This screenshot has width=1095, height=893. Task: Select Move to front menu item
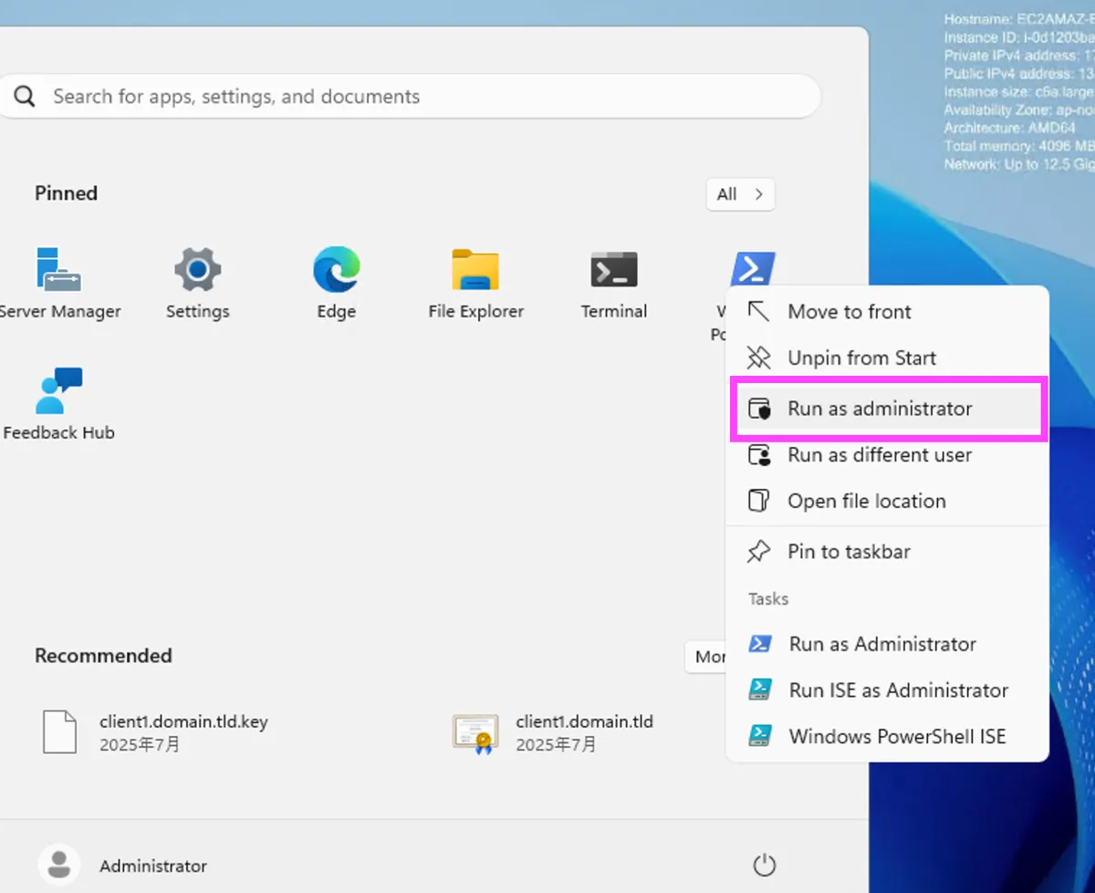coord(849,312)
